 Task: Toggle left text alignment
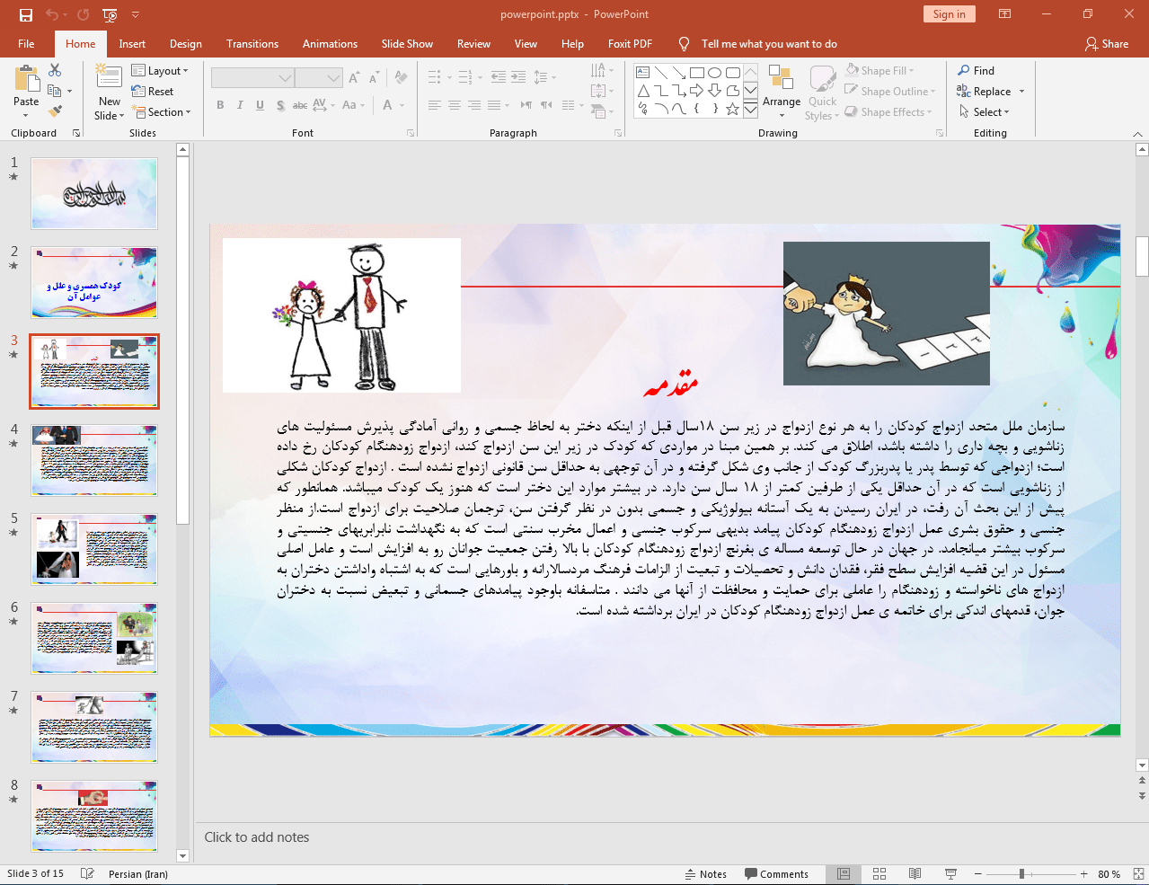click(435, 105)
